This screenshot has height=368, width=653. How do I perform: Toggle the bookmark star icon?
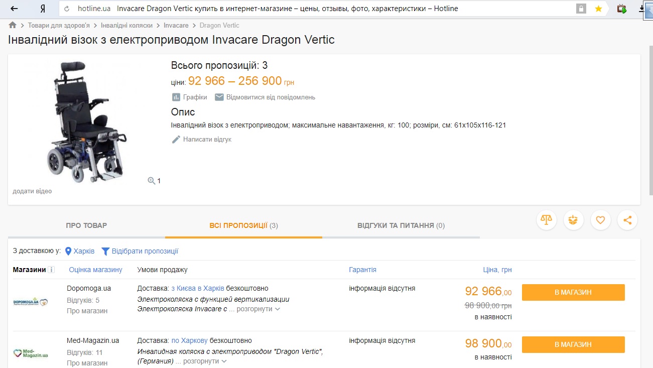598,9
